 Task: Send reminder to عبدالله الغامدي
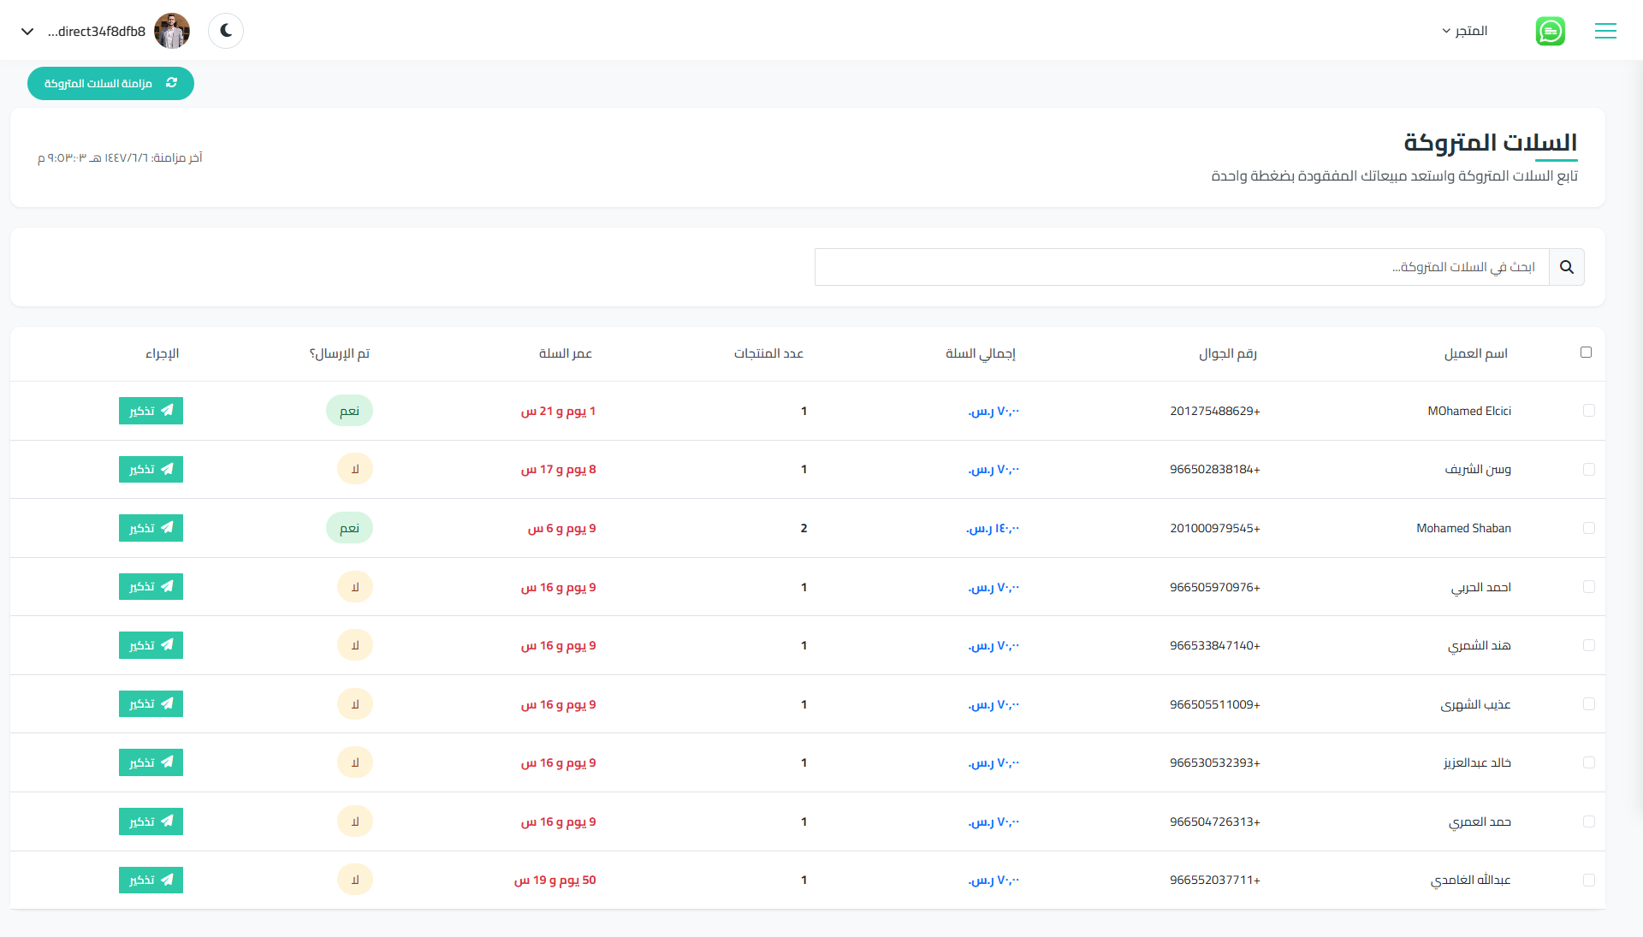[x=151, y=880]
